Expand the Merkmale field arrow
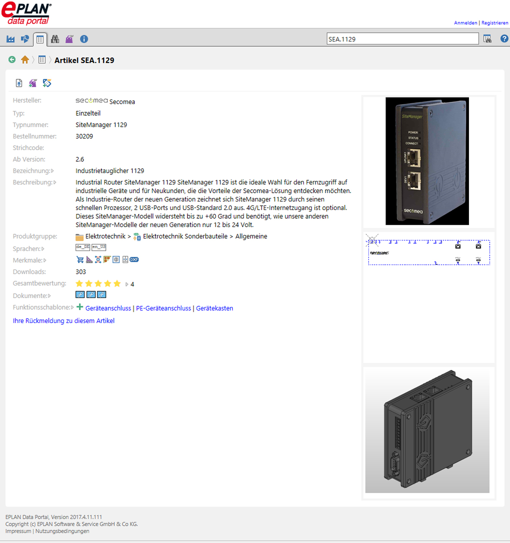 point(45,261)
